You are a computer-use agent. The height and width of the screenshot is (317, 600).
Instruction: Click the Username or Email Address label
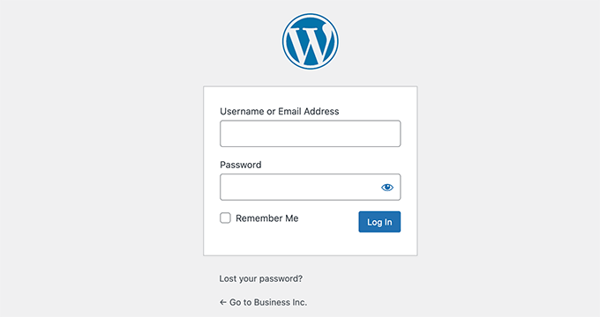280,111
